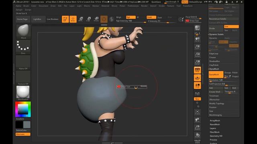Open the Alpha Off selector
The width and height of the screenshot is (257, 144).
coord(23,62)
